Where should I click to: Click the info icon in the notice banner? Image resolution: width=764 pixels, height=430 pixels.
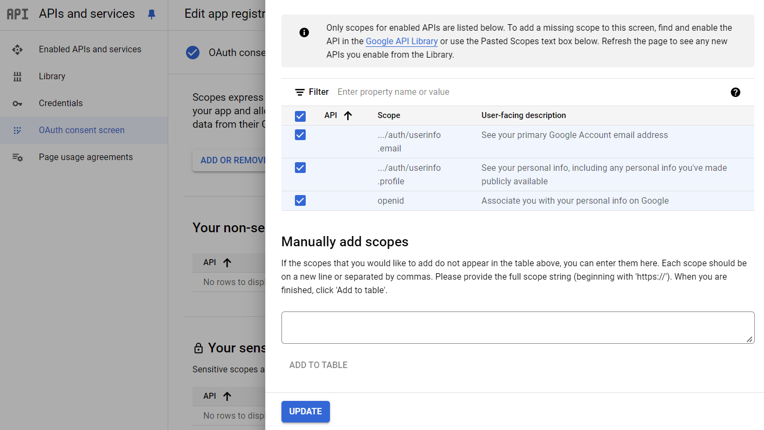(304, 32)
